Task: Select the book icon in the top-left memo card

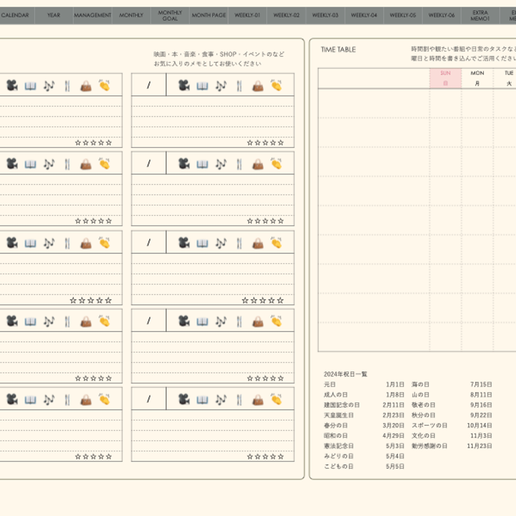Action: click(30, 86)
